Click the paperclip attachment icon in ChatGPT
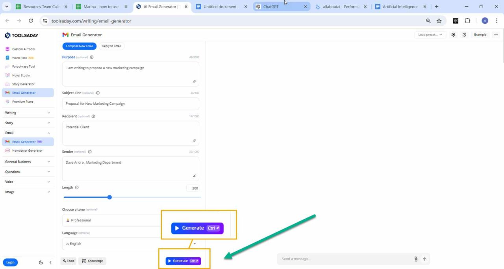This screenshot has height=269, width=504. coord(416,259)
